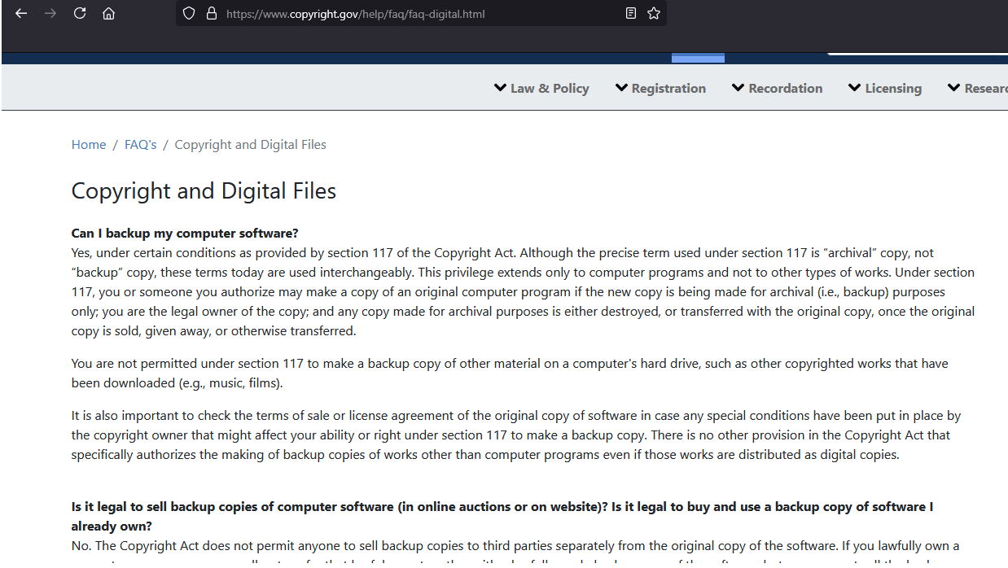Open the browser home page
The image size is (1008, 568).
pos(108,13)
